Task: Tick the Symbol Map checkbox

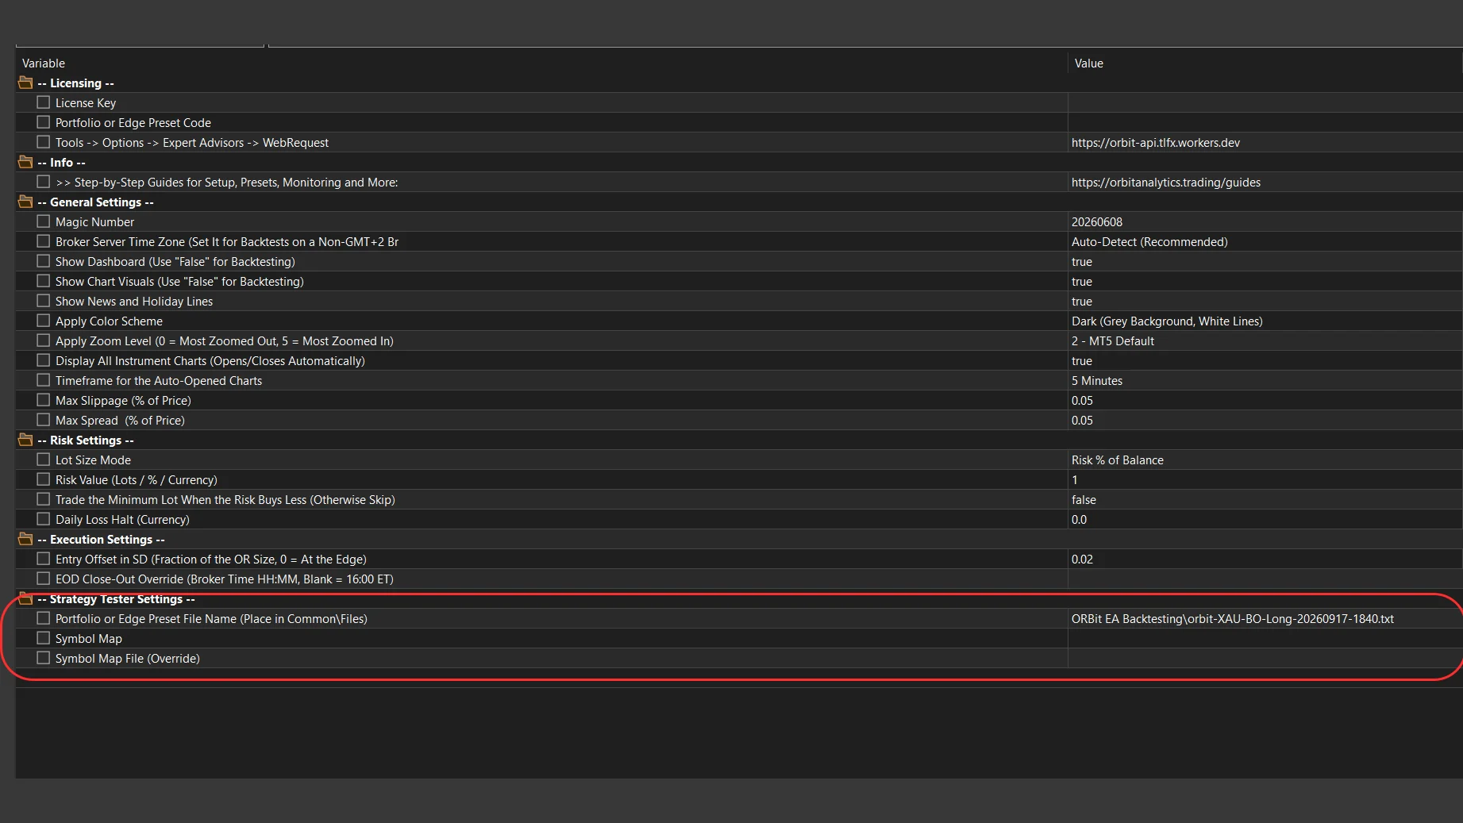Action: pyautogui.click(x=44, y=638)
